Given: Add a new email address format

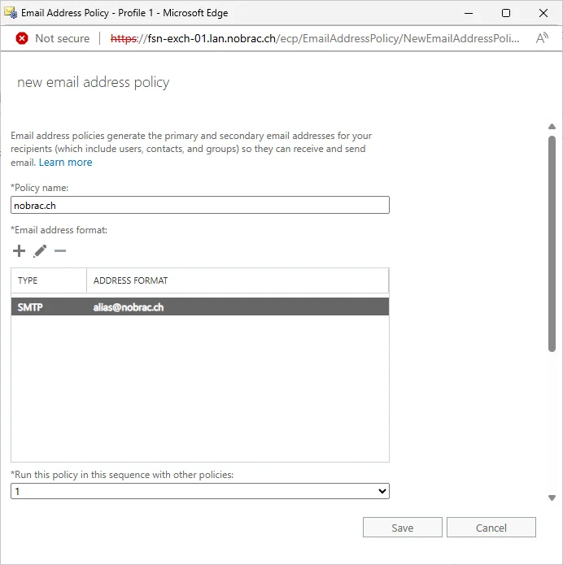Looking at the screenshot, I should [x=19, y=250].
